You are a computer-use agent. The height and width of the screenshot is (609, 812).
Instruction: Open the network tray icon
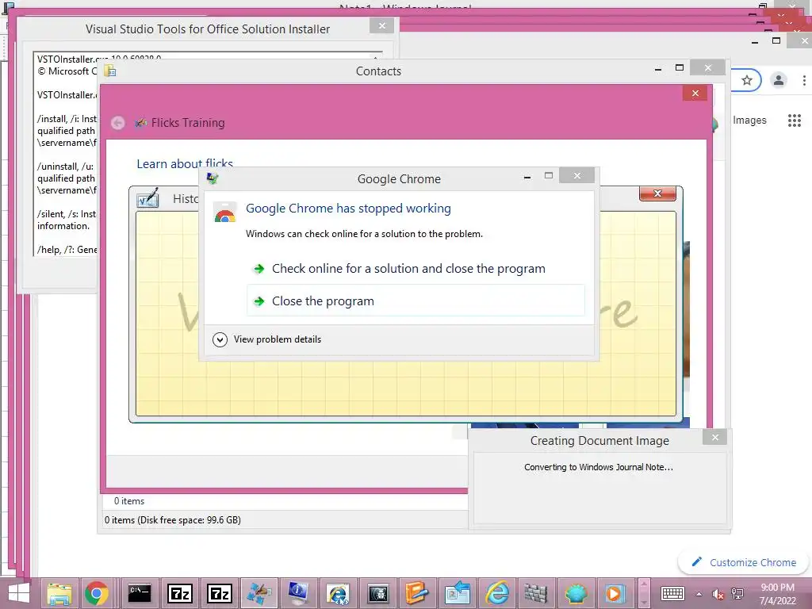point(737,594)
